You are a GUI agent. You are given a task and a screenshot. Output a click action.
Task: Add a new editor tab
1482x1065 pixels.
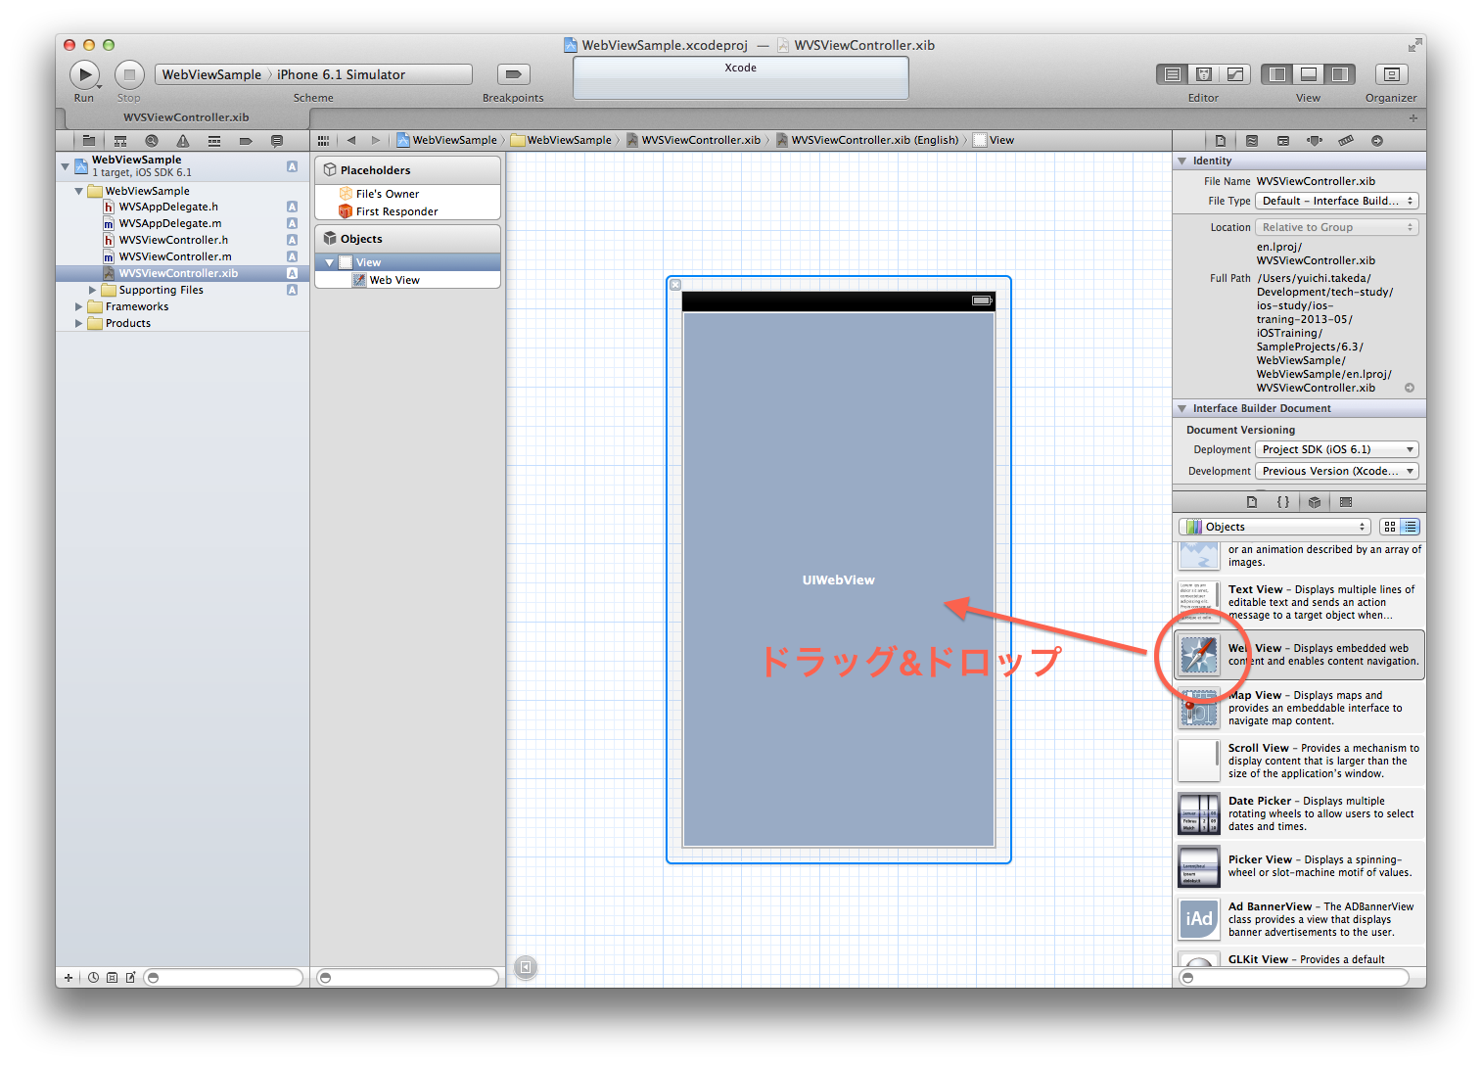coord(1413,117)
